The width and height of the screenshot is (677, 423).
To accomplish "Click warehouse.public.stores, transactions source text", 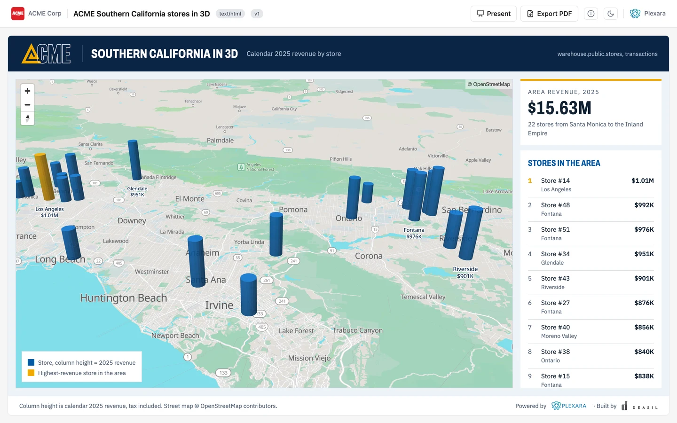I will pos(607,54).
